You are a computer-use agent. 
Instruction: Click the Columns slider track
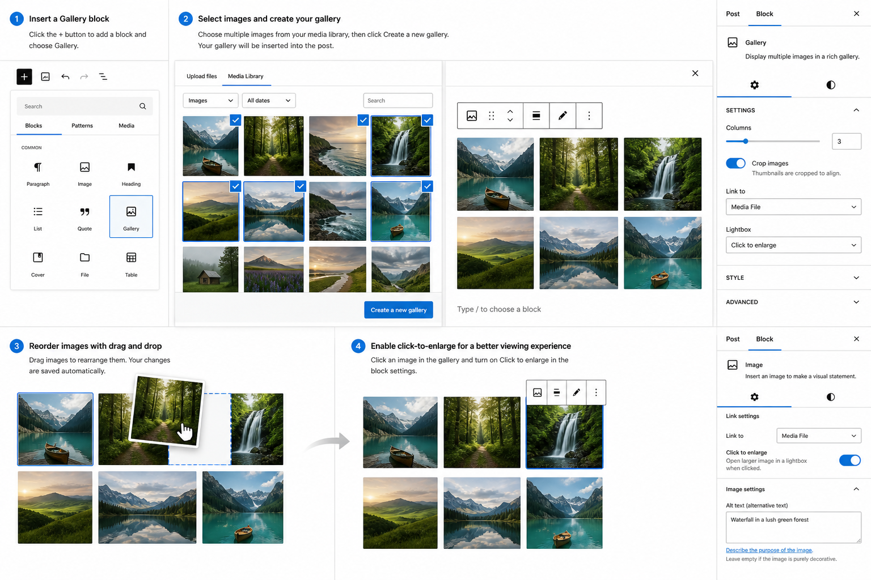pos(773,141)
